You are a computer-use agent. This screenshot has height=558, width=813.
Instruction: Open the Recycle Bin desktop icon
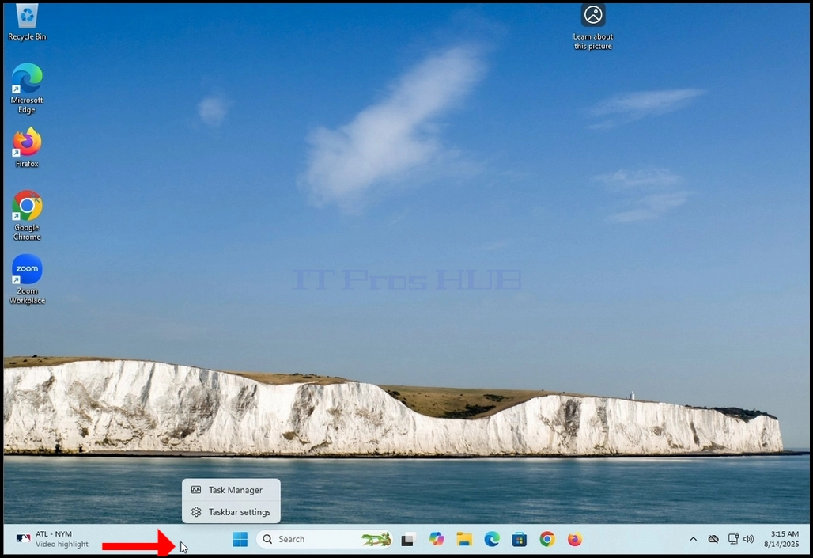[x=27, y=22]
